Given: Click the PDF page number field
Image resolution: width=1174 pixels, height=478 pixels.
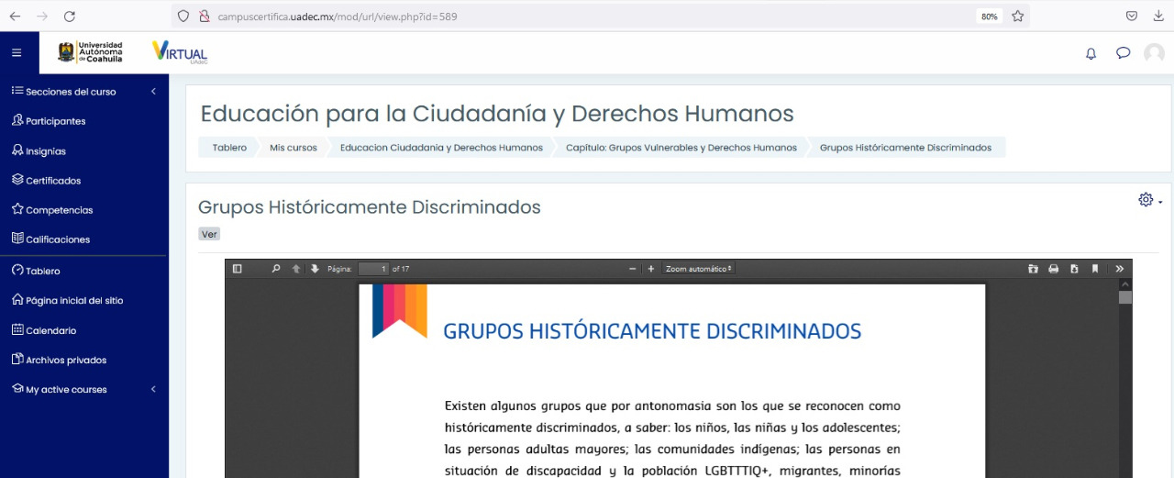Looking at the screenshot, I should (x=373, y=269).
